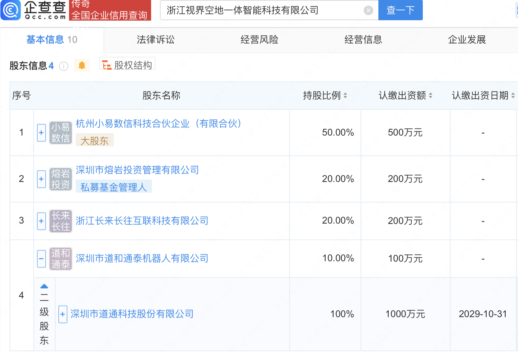Click the Qcc.com logo icon
The height and width of the screenshot is (352, 518).
click(11, 11)
